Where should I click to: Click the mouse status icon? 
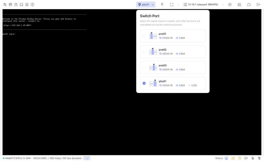click(240, 158)
